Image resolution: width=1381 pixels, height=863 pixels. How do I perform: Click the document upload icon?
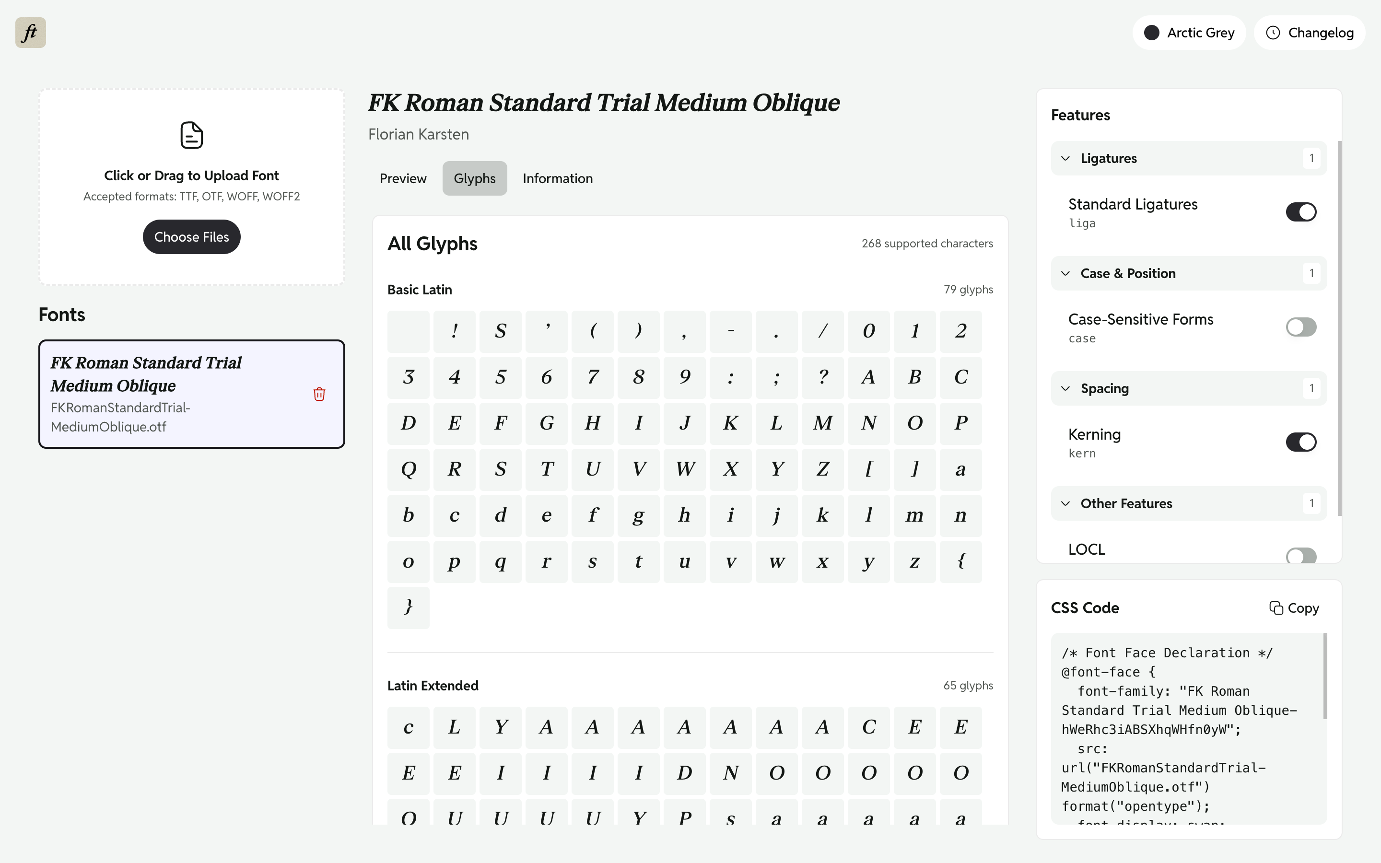(191, 135)
